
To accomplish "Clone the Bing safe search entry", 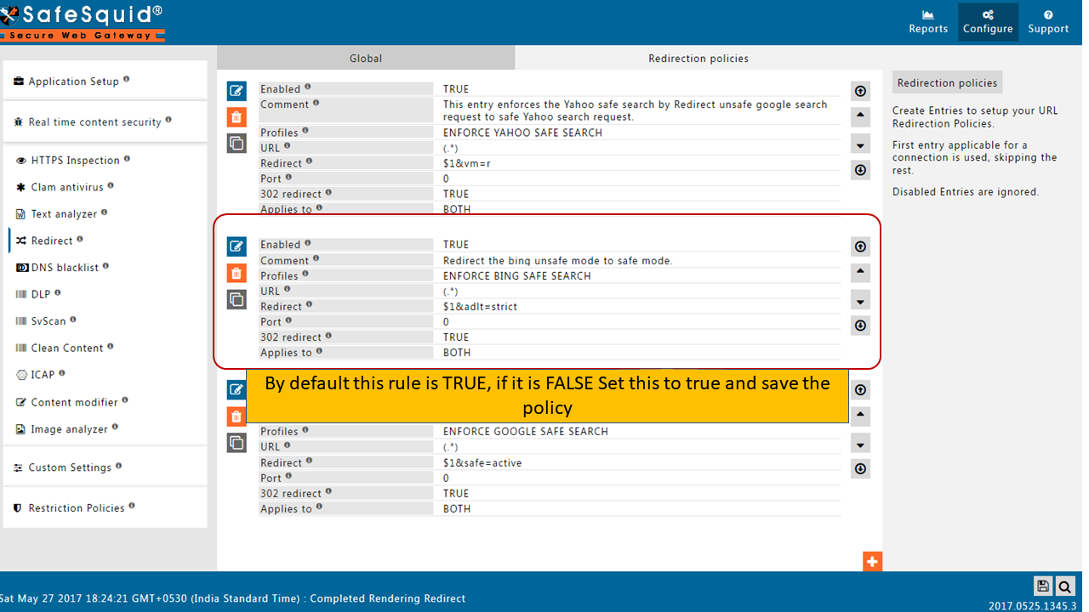I will [237, 299].
